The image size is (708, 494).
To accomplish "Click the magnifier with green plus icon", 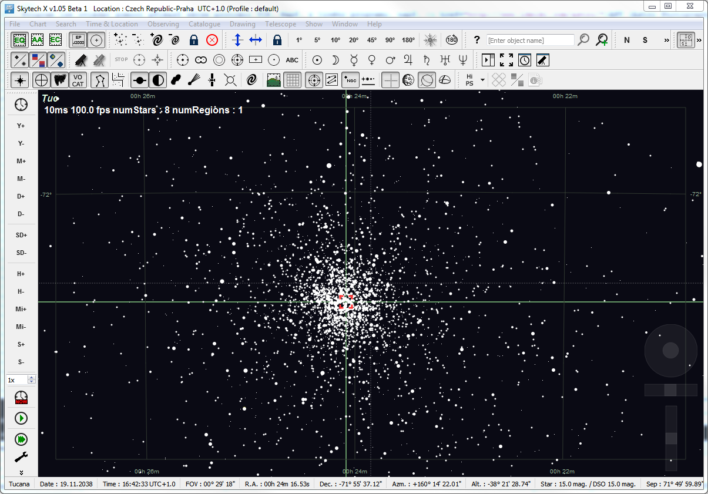I will (x=602, y=40).
